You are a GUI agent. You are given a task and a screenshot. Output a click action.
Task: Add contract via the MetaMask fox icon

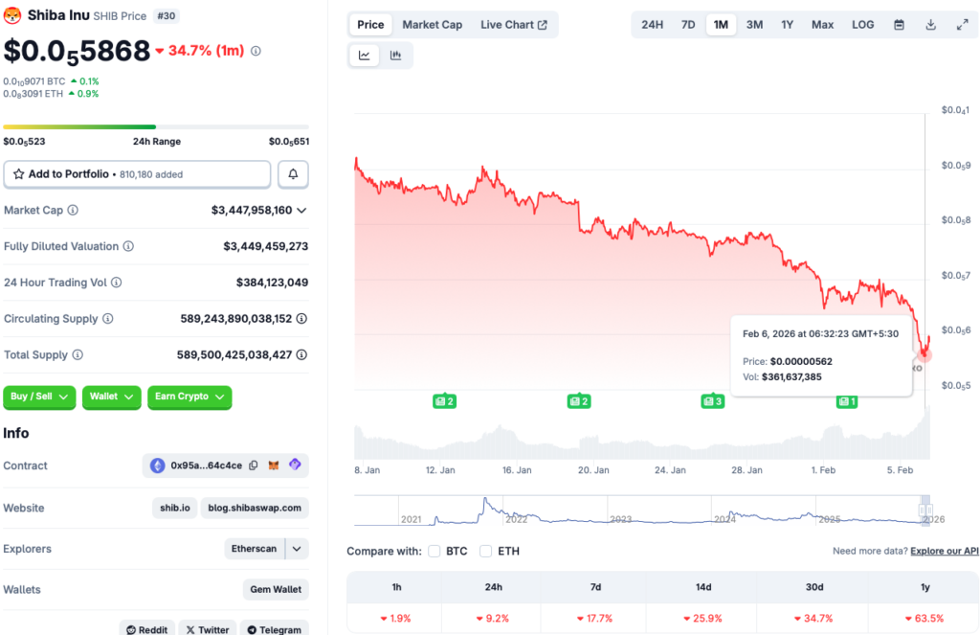[x=275, y=466]
